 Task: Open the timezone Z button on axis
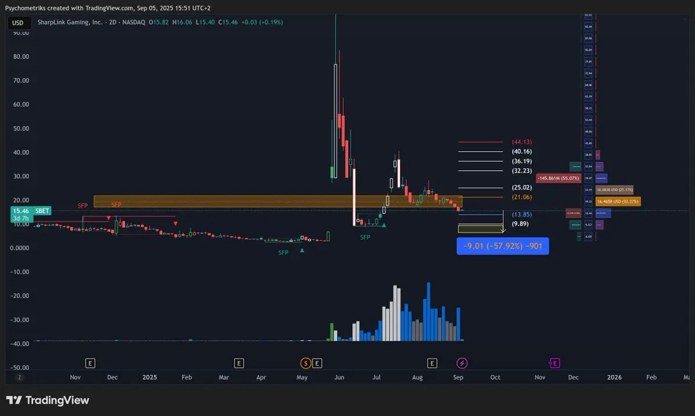(20, 377)
